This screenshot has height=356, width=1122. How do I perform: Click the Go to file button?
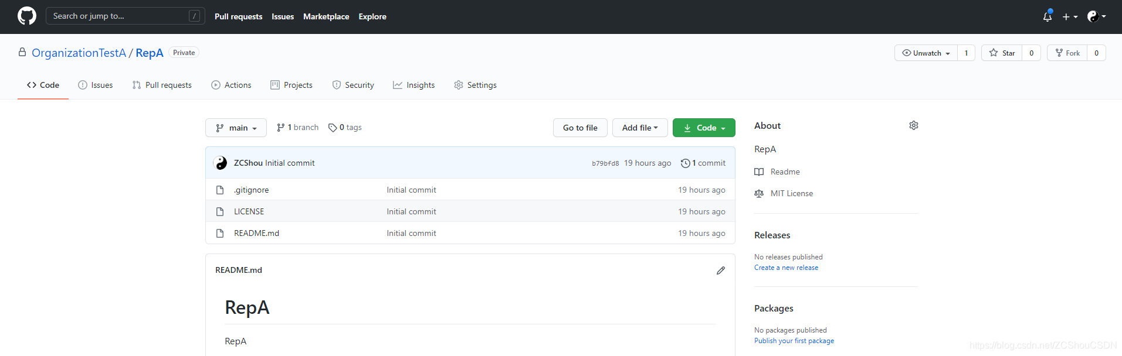point(580,128)
